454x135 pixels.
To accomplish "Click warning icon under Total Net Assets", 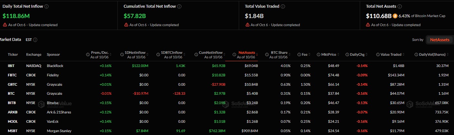I will pos(368,25).
